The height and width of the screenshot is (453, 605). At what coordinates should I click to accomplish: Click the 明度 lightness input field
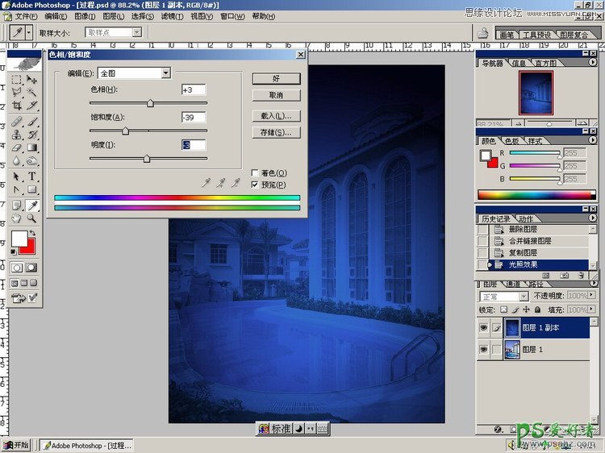pyautogui.click(x=194, y=145)
